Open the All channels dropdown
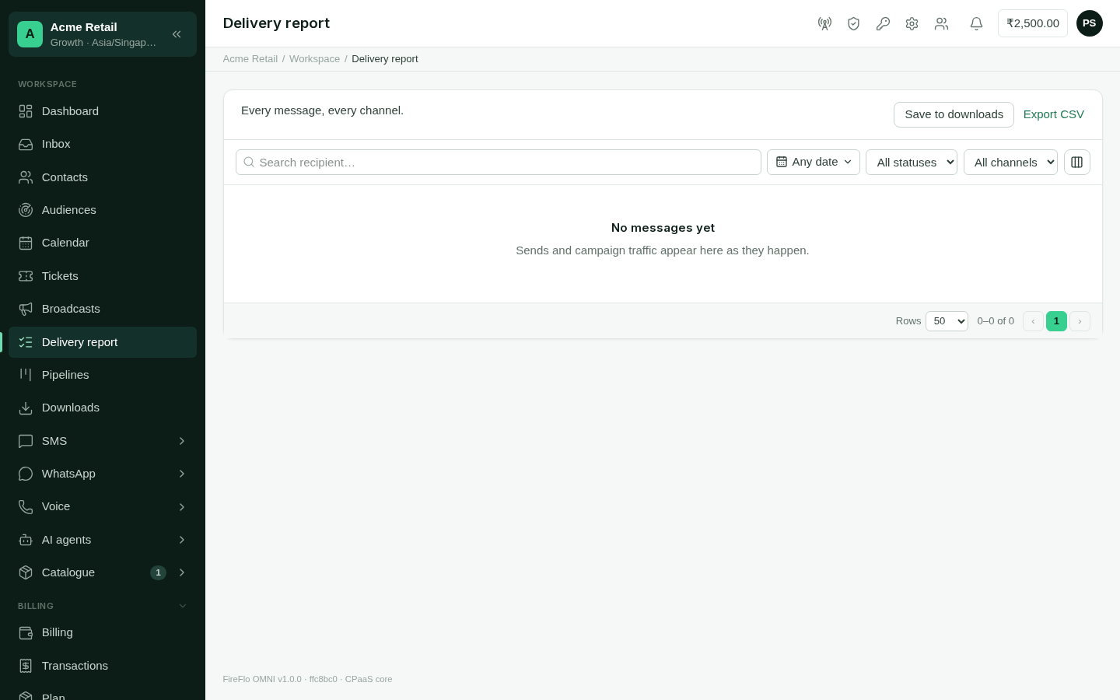 coord(1010,162)
